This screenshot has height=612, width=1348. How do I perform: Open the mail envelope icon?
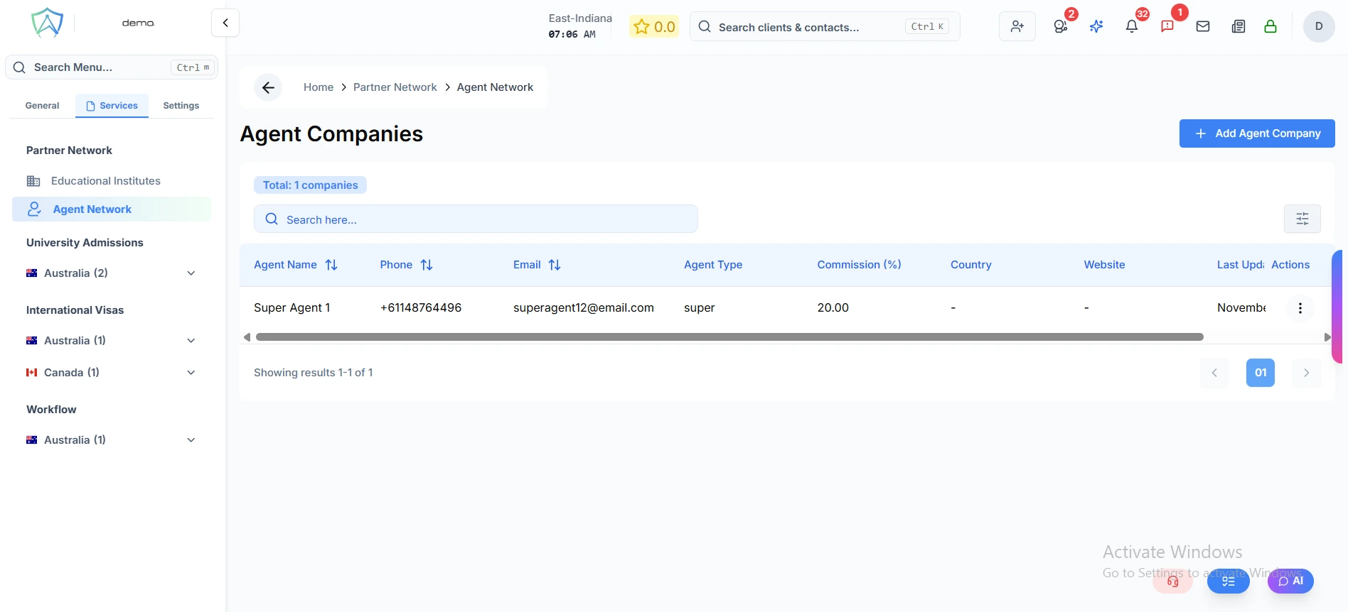[x=1202, y=27]
